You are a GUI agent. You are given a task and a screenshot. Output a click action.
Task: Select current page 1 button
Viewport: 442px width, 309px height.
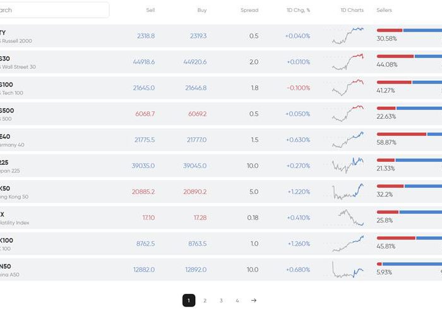[x=189, y=301]
